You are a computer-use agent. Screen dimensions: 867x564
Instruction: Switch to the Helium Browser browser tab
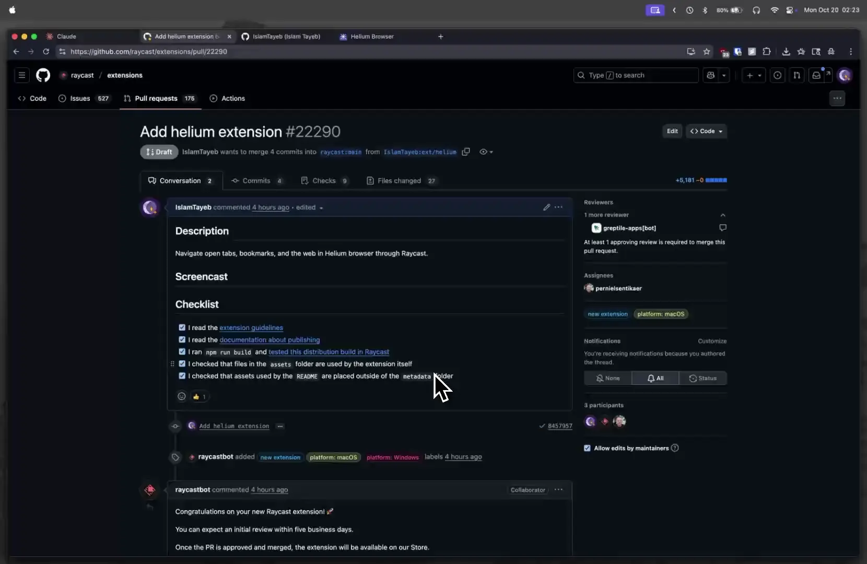coord(372,37)
